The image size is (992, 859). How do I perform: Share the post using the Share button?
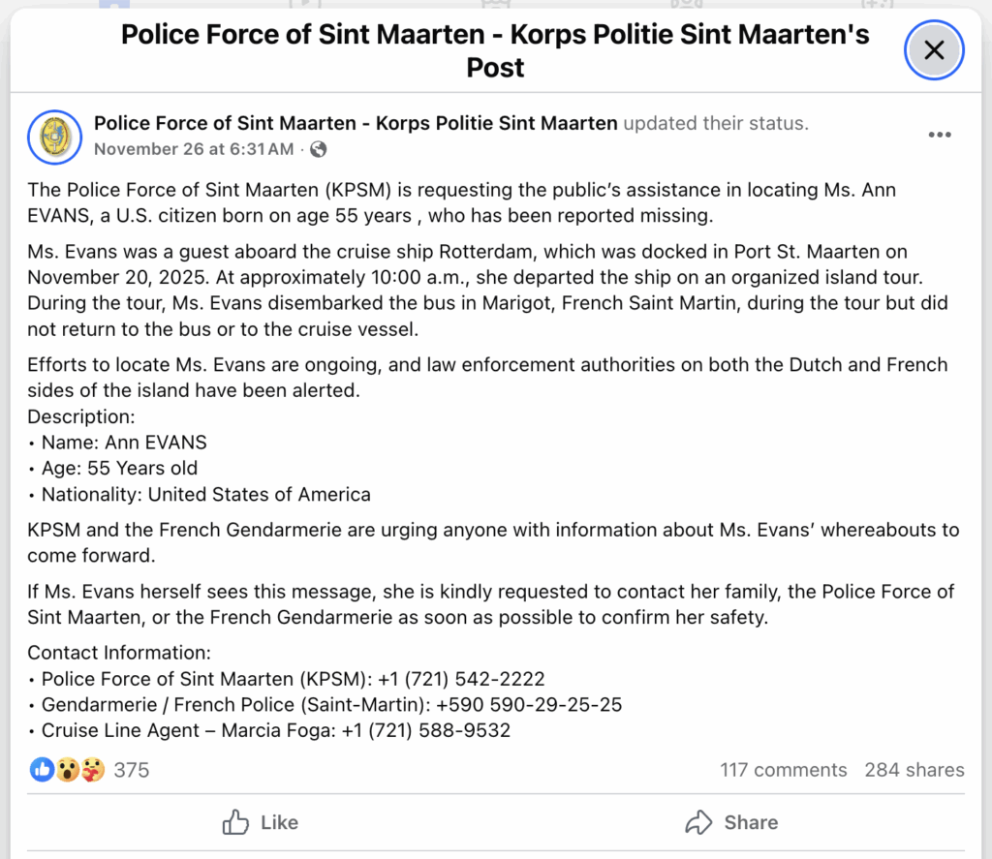(x=731, y=822)
